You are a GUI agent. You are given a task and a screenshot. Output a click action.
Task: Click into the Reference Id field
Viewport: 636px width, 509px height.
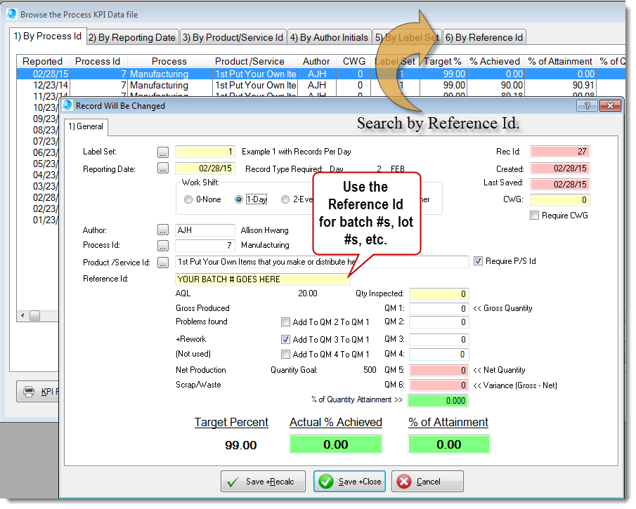[262, 279]
